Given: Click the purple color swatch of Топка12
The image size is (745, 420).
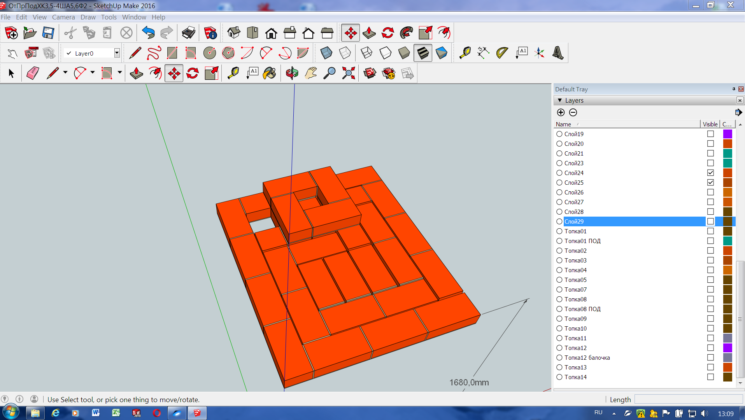Looking at the screenshot, I should pos(727,348).
